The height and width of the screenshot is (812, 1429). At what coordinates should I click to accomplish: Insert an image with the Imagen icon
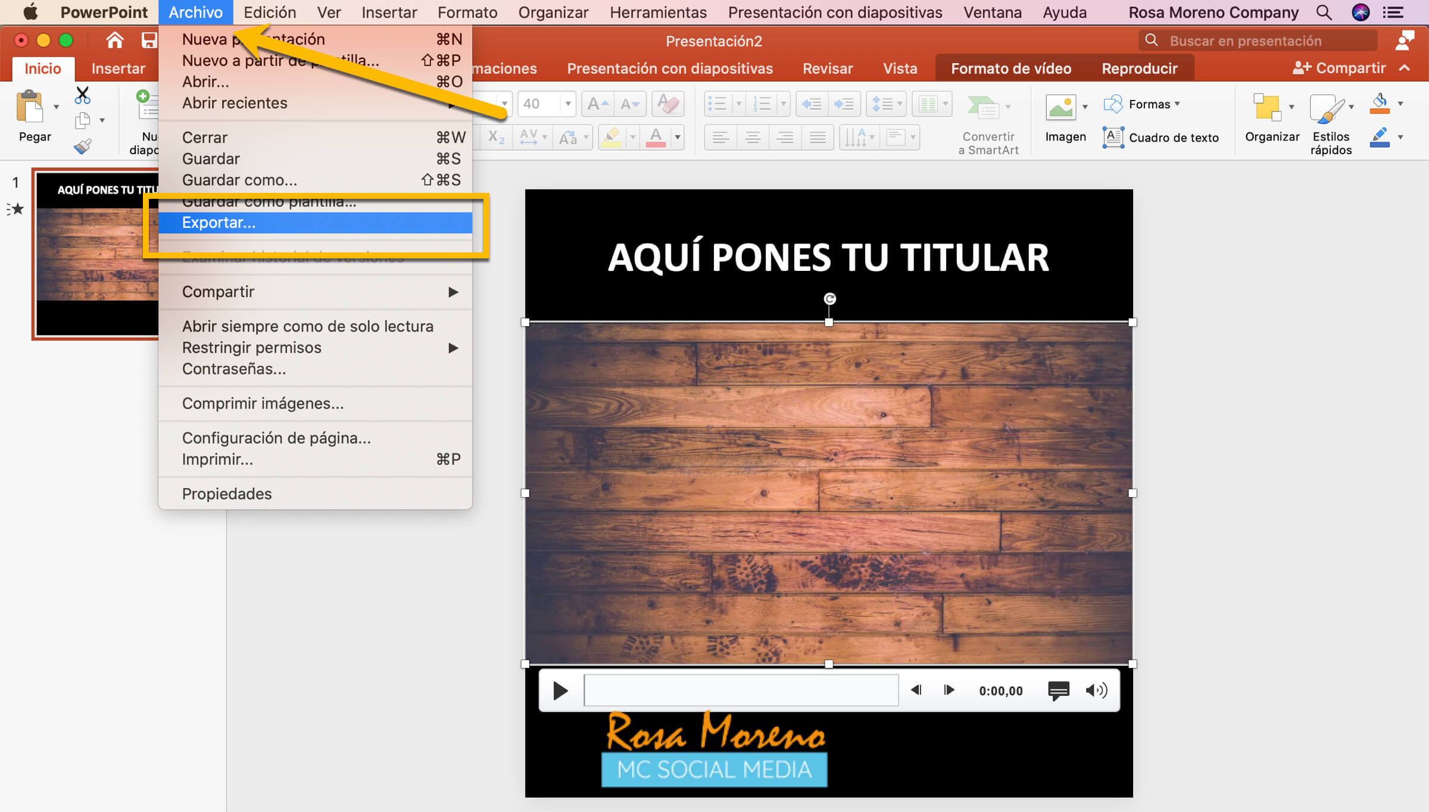click(x=1060, y=108)
